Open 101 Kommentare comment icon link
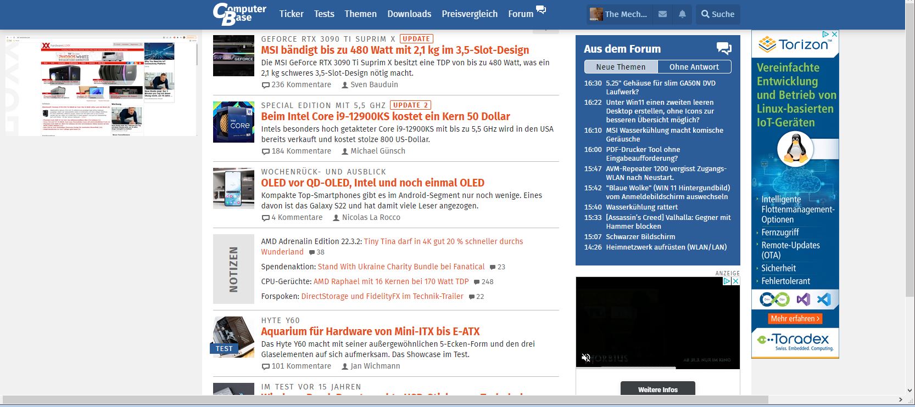 297,366
